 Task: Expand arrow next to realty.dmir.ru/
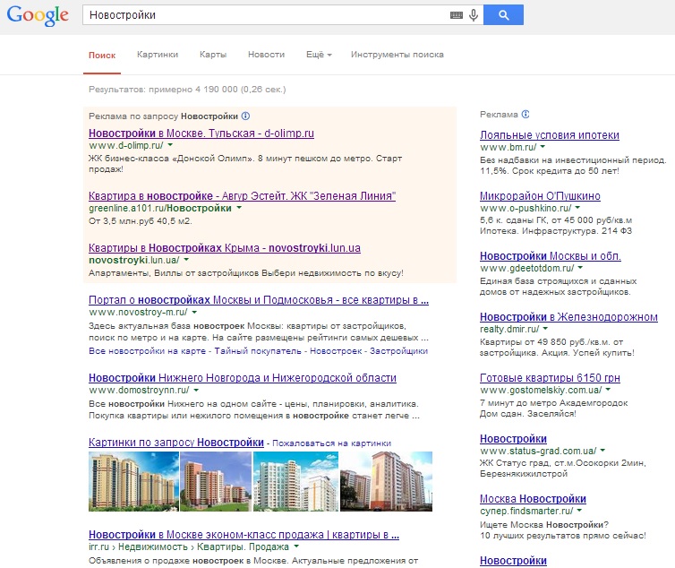545,329
